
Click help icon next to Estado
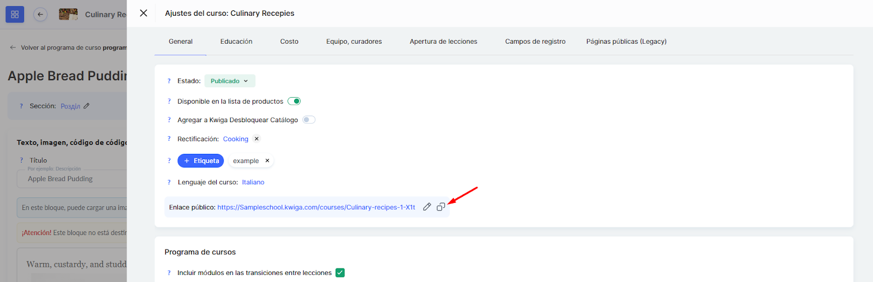pos(169,81)
